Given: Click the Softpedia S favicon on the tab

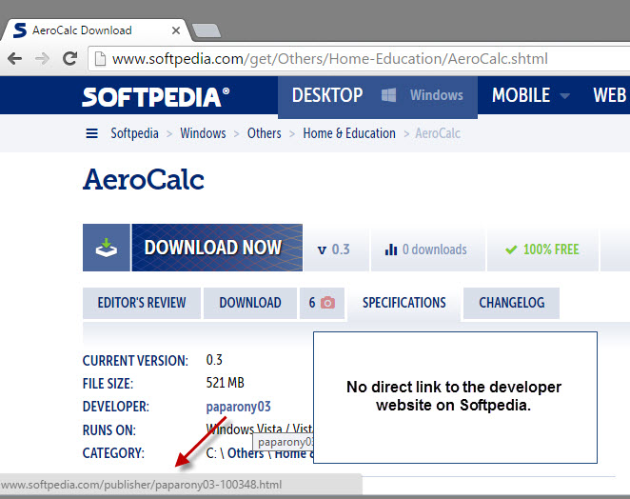Looking at the screenshot, I should (x=20, y=30).
